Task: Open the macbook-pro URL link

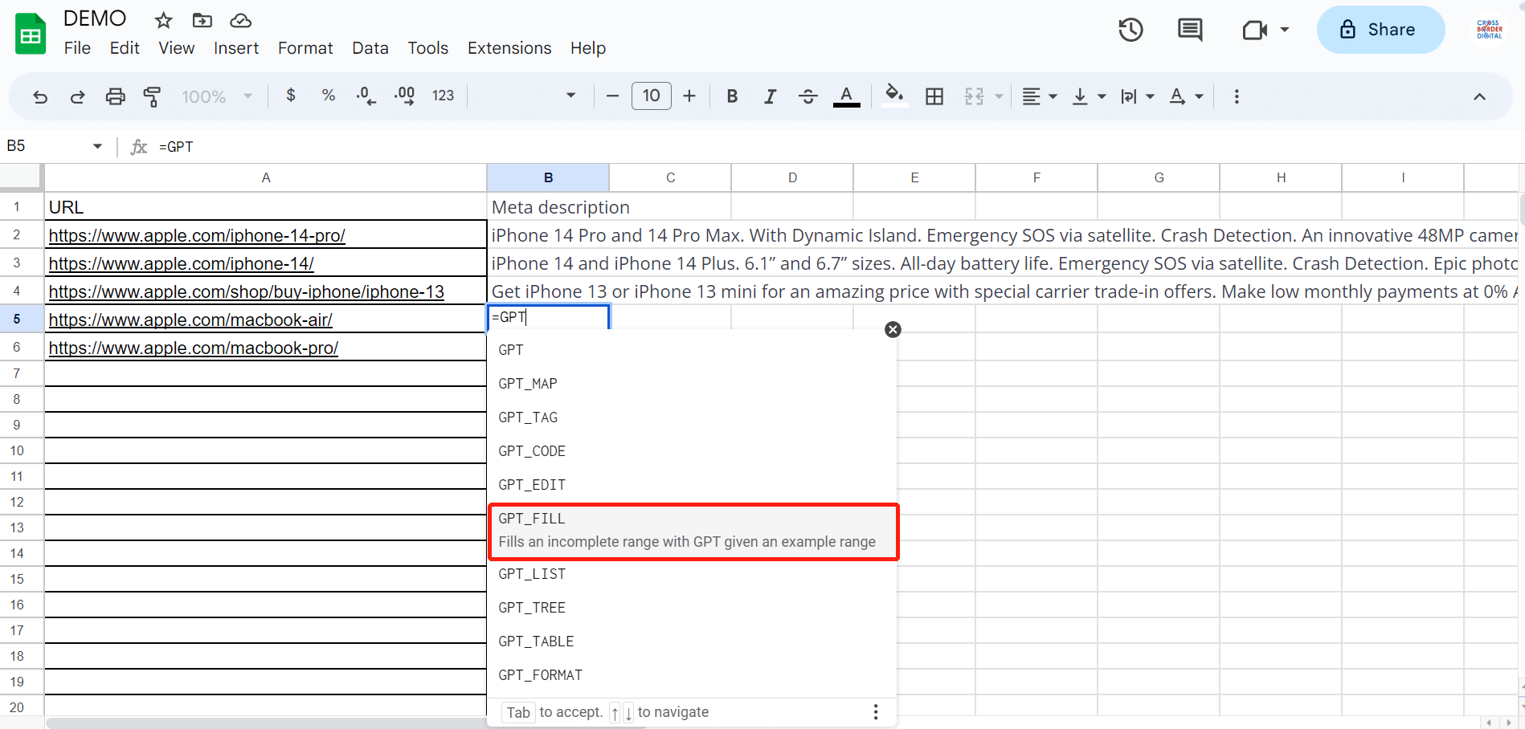Action: click(194, 348)
